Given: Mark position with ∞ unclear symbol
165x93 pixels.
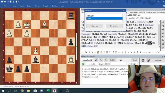Looking at the screenshot, I should (131, 52).
